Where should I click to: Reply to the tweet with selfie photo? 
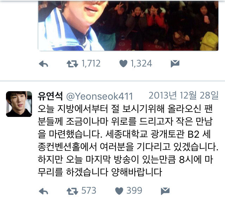pyautogui.click(x=44, y=64)
